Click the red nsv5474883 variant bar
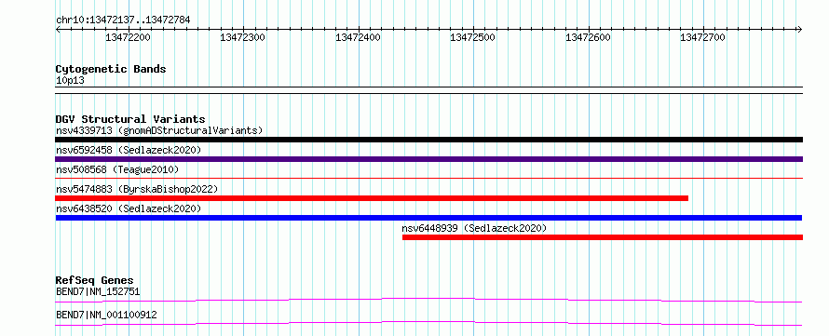 click(372, 198)
